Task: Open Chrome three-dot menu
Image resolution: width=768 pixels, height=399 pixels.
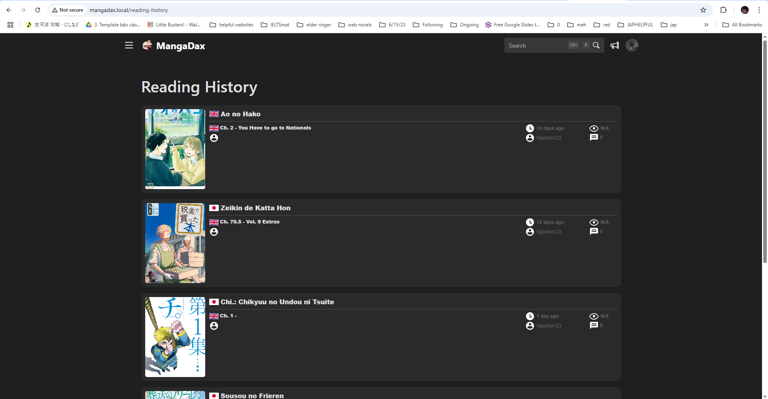Action: pos(759,10)
